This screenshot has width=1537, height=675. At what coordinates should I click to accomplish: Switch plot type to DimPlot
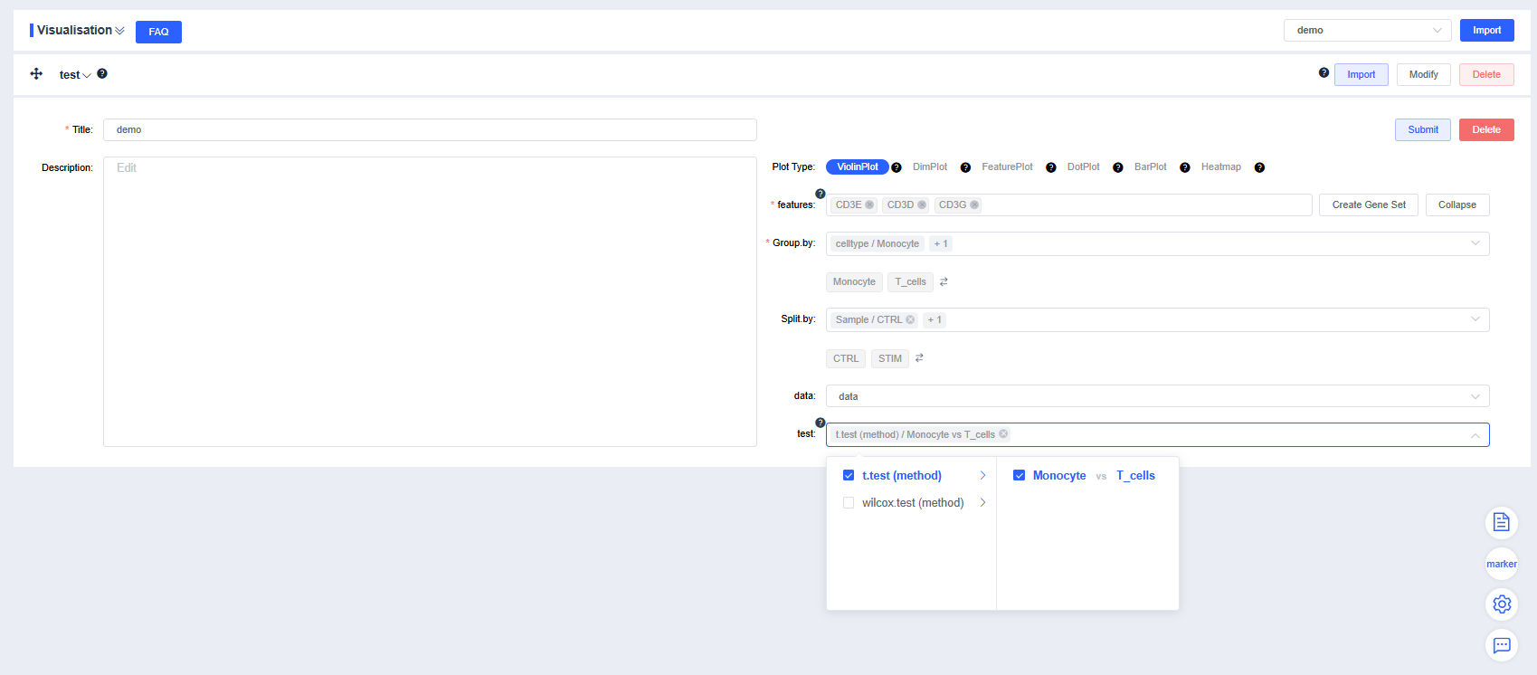929,167
